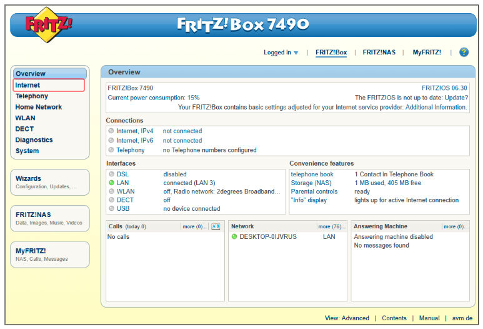Image resolution: width=483 pixels, height=329 pixels.
Task: Click IPv4 not connected status link
Action: [x=182, y=131]
